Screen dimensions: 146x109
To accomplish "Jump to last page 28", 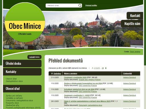I will click(103, 68).
